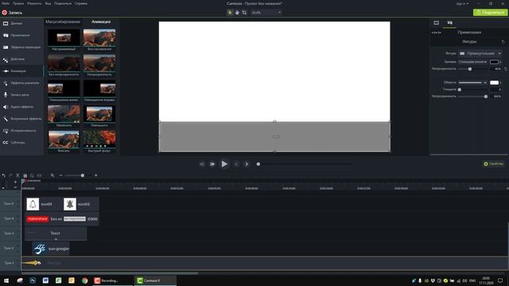Click the green Share (Поделиться) button

pyautogui.click(x=490, y=13)
